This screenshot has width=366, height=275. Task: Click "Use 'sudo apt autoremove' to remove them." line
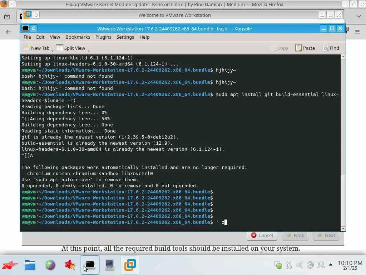tap(80, 180)
